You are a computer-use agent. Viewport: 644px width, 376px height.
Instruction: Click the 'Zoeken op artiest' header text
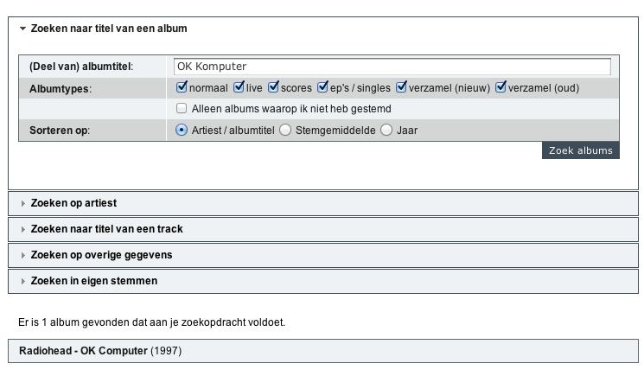73,203
